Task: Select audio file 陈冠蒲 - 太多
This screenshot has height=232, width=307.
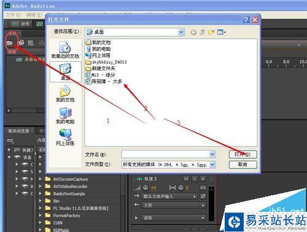Action: pos(104,81)
